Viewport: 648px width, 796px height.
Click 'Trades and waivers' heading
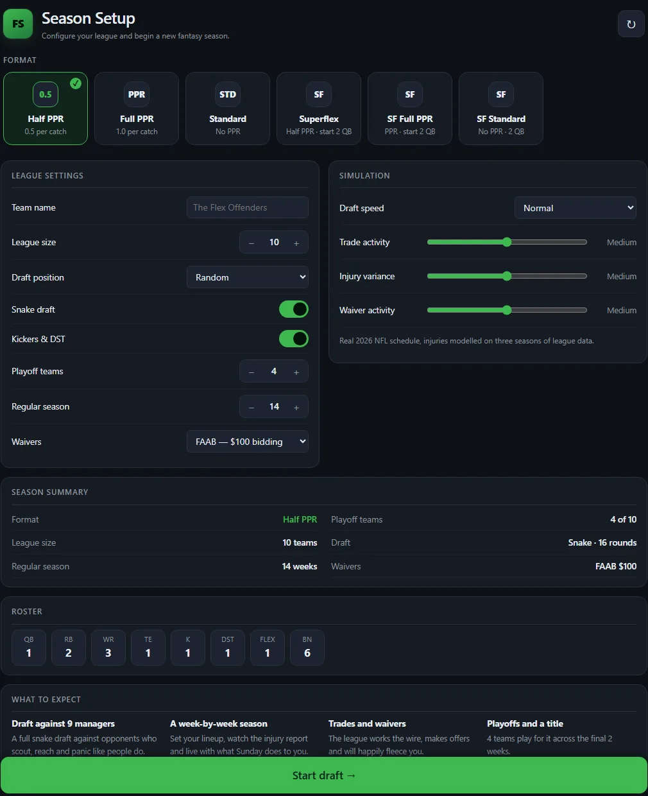tap(367, 723)
